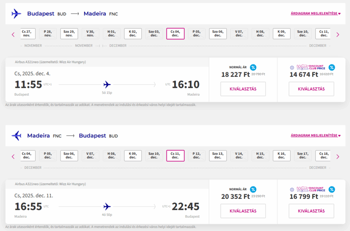Choose return Wizz Discount Club Kiválasztás button
The image size is (350, 231).
[311, 211]
